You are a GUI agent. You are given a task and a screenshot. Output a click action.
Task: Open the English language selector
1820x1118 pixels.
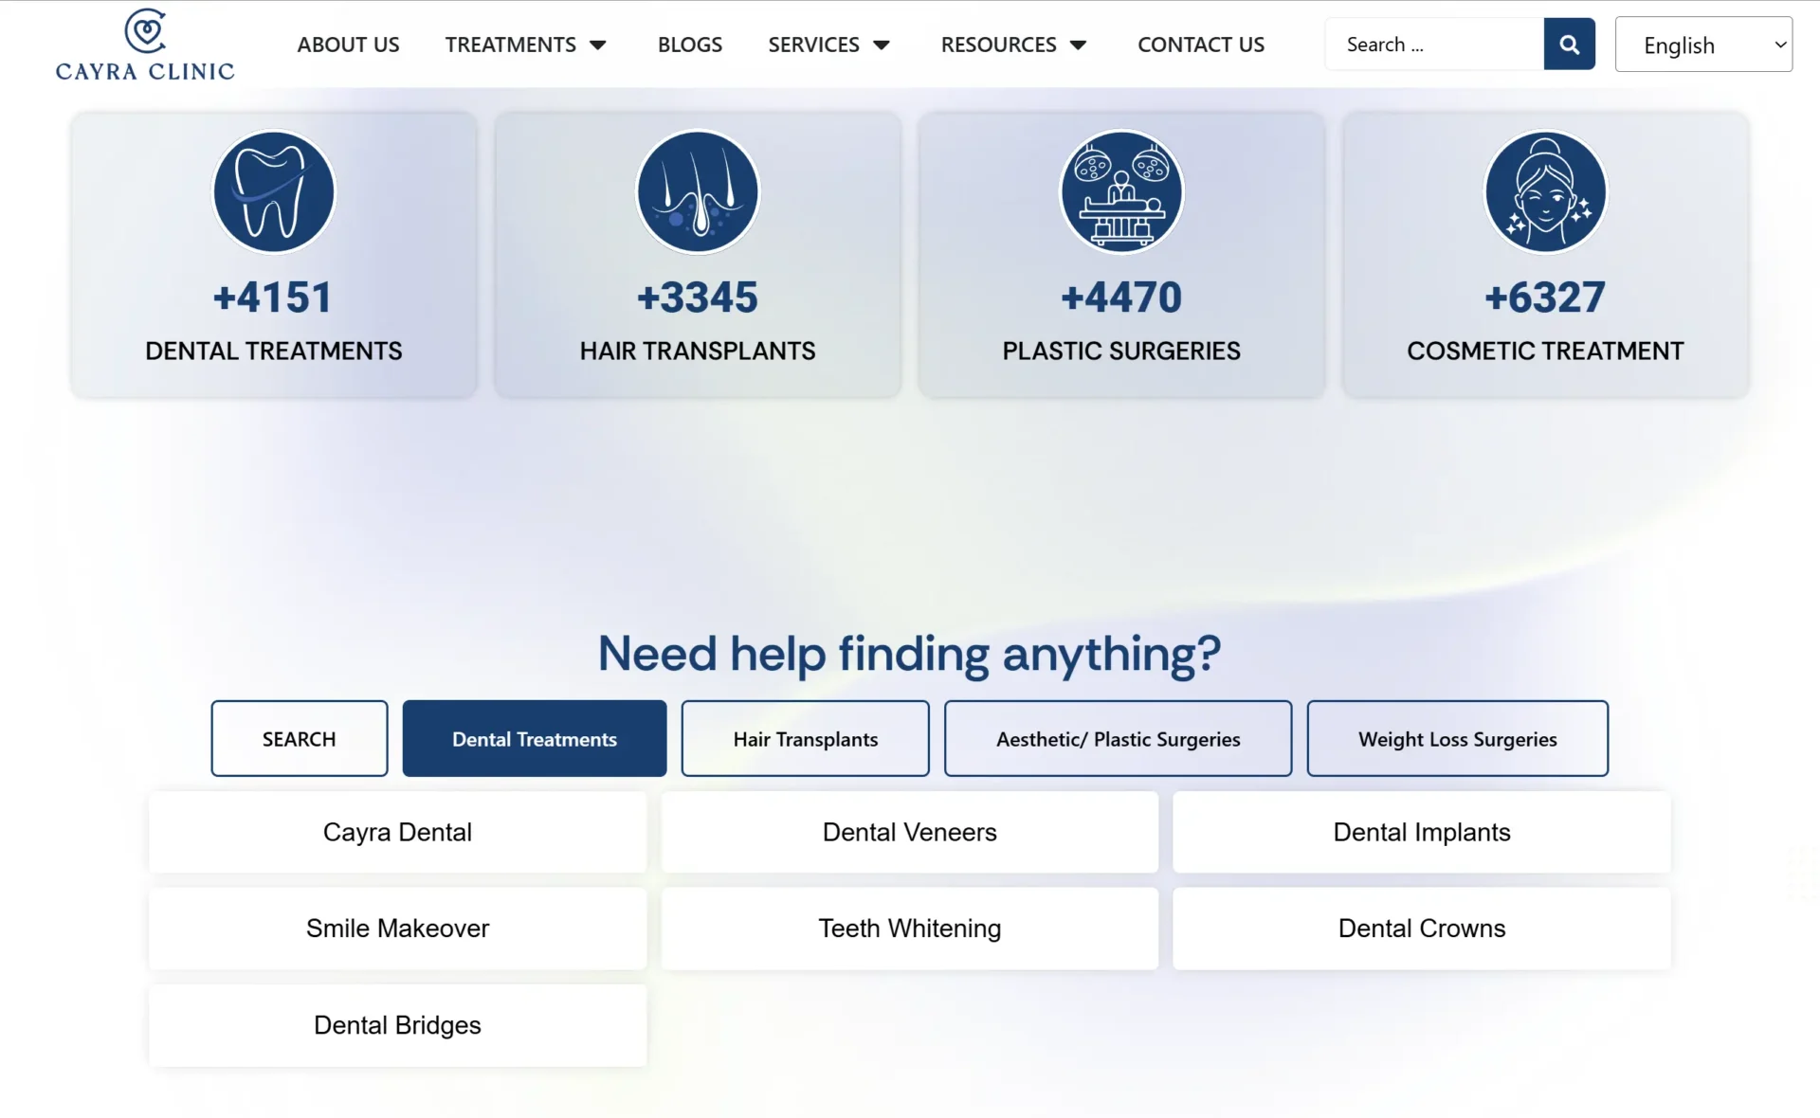tap(1703, 45)
